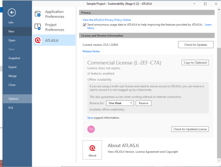Select the ATLAS.ti preferences tab label
This screenshot has width=221, height=167.
coord(52,40)
